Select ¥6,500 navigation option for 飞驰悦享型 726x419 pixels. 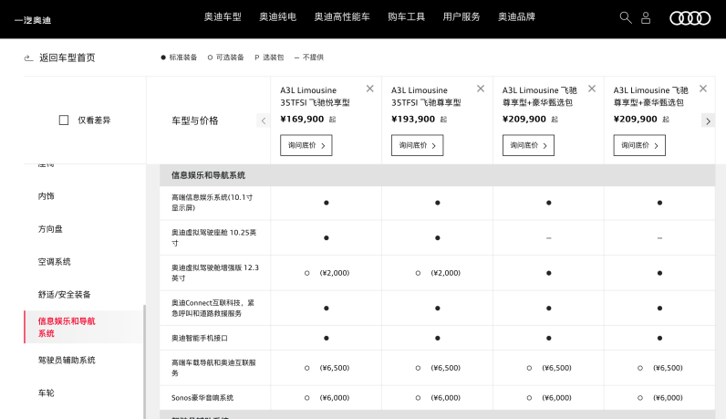[x=307, y=368]
